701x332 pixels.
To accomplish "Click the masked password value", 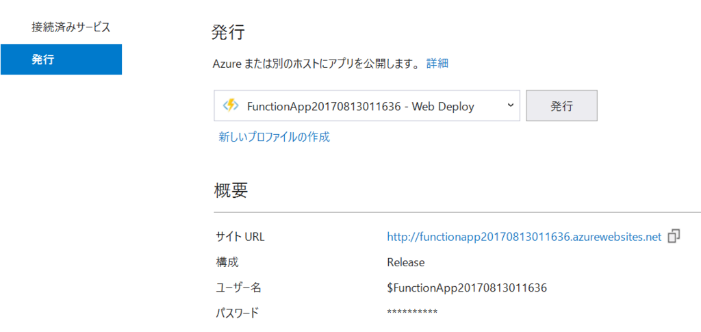I will pos(412,312).
